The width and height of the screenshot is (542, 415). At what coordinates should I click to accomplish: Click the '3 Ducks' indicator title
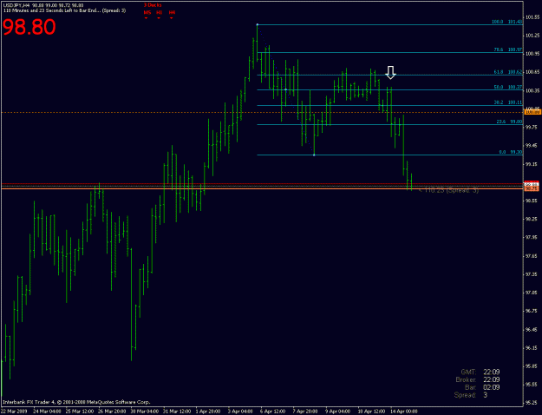click(x=153, y=5)
